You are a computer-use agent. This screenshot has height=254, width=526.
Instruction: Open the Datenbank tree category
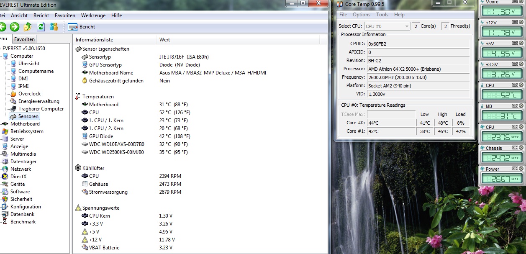click(18, 214)
